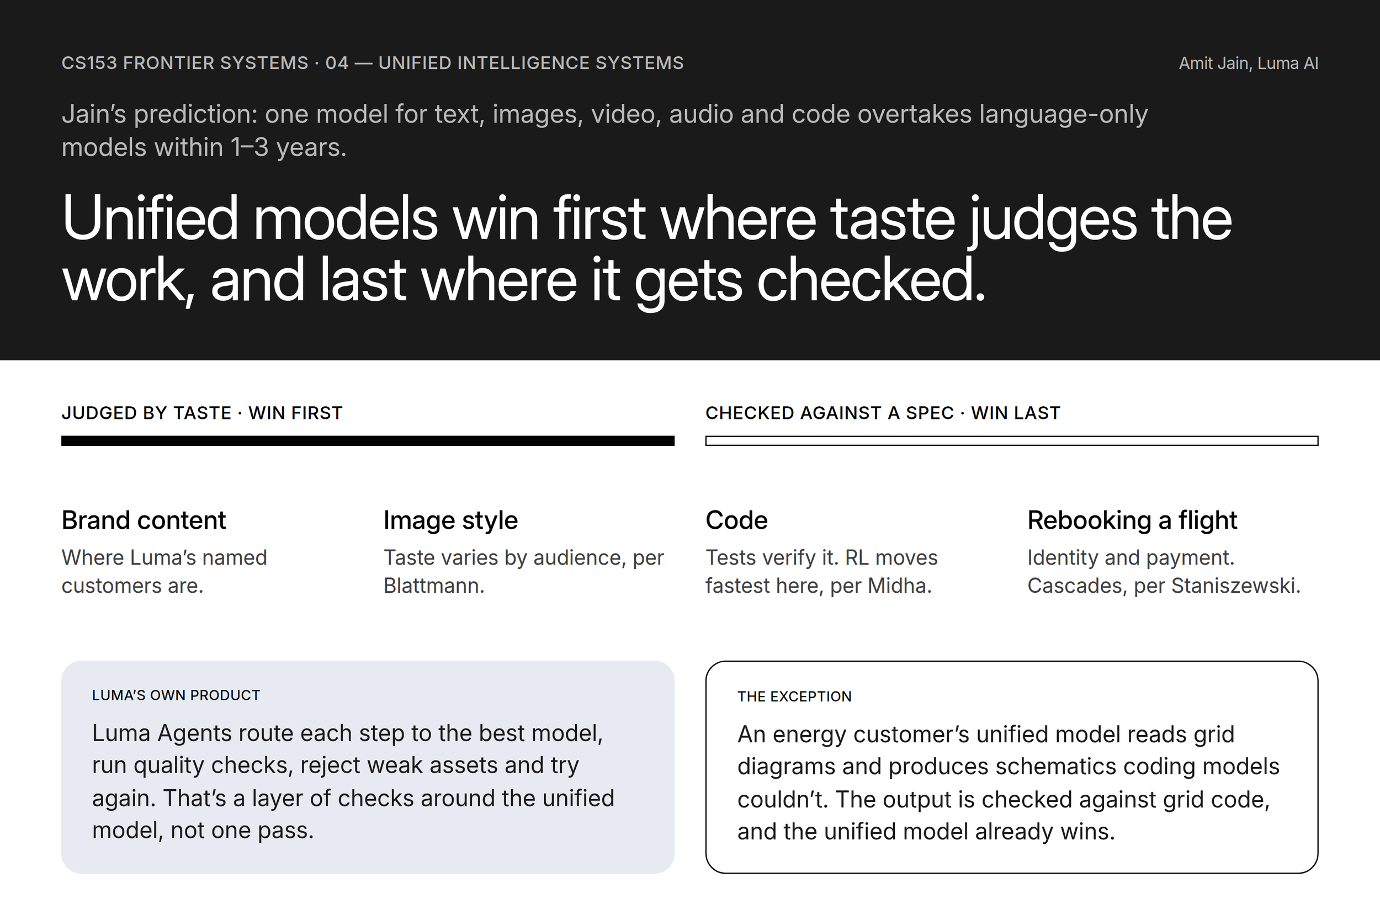Screen dimensions: 1380x920
Task: Click The Exception card label
Action: pos(794,696)
